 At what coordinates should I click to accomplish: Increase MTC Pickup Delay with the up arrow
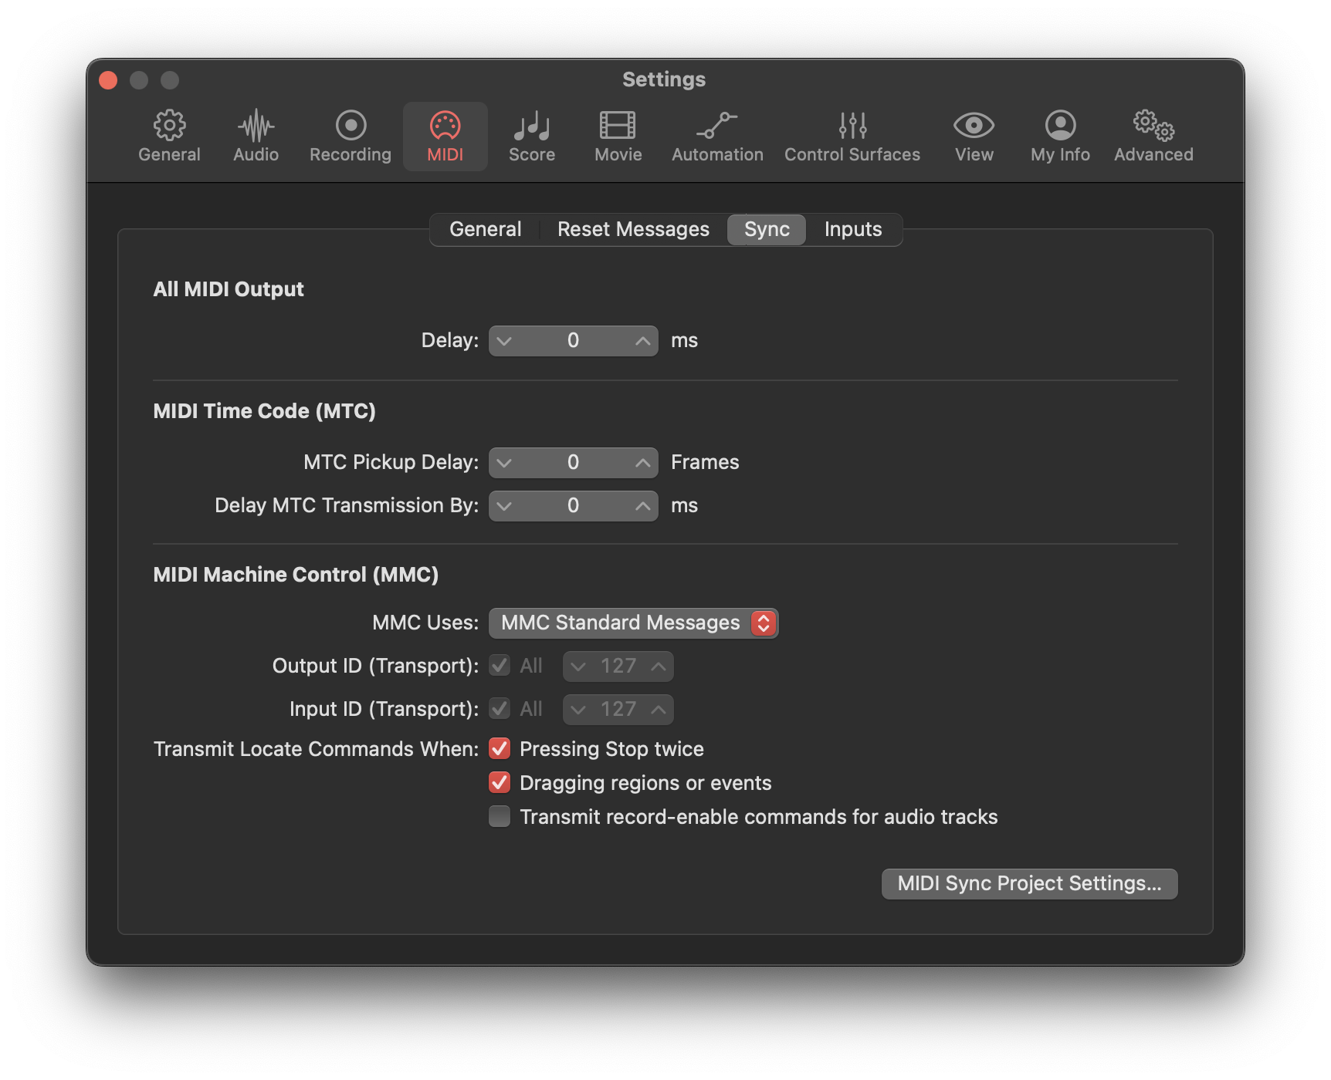(x=642, y=462)
